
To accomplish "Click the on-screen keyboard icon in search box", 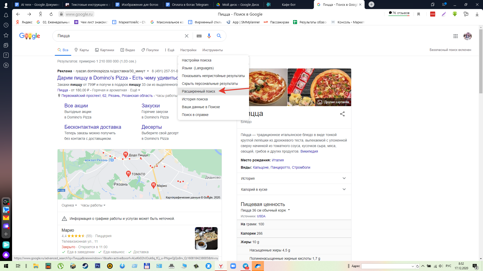I will (199, 36).
